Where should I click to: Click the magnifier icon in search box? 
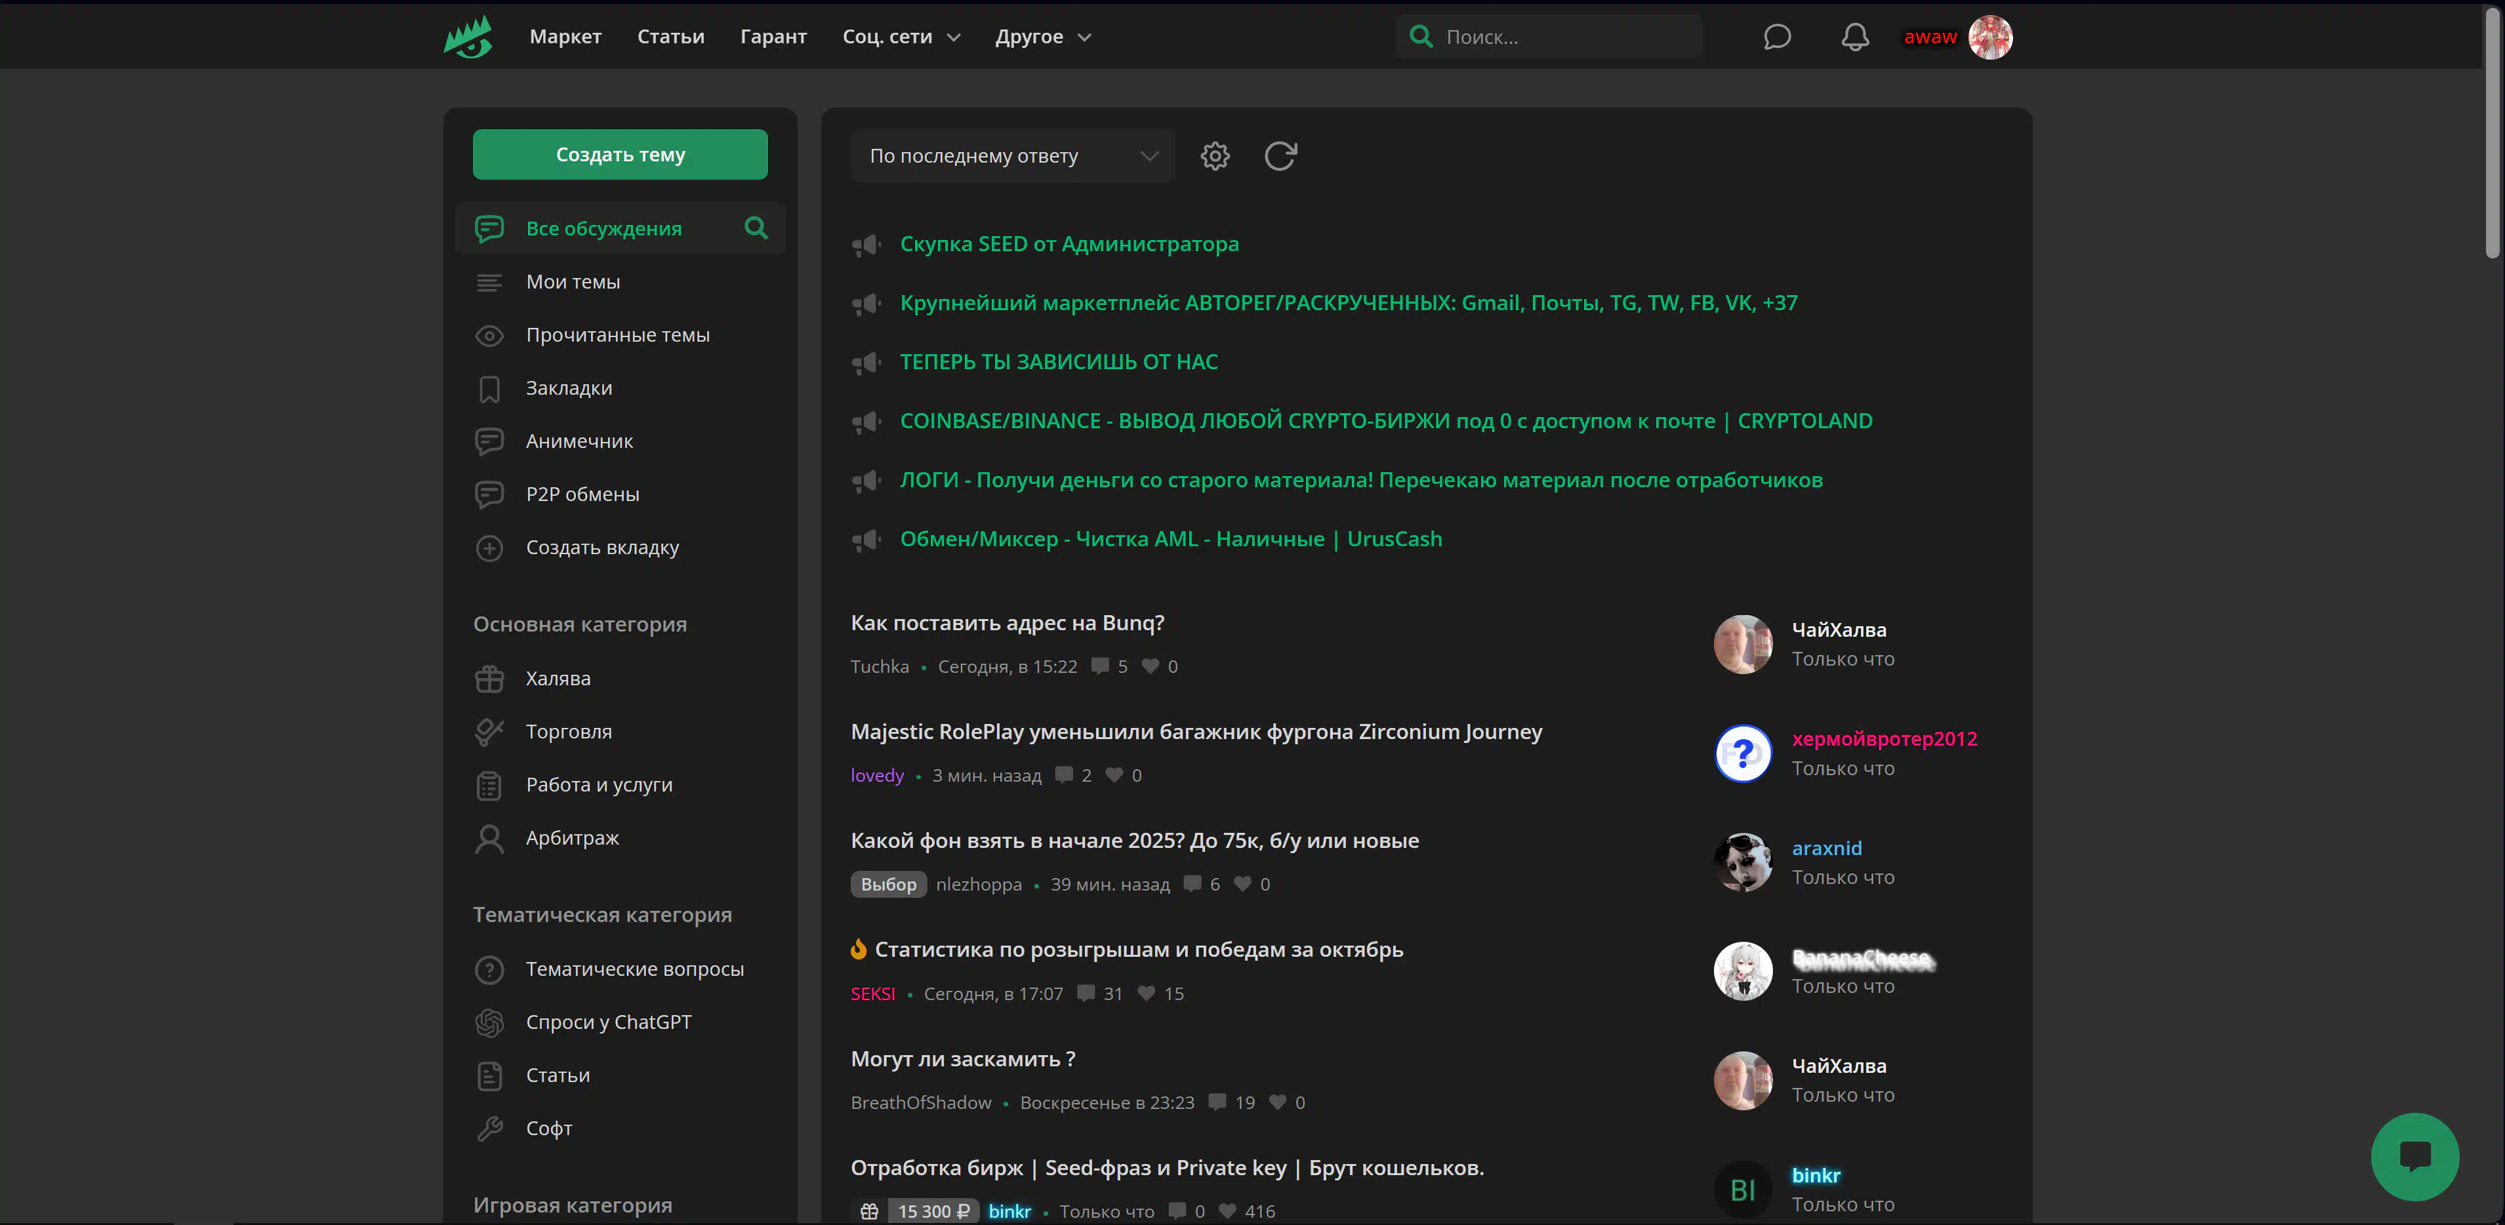pos(1421,37)
